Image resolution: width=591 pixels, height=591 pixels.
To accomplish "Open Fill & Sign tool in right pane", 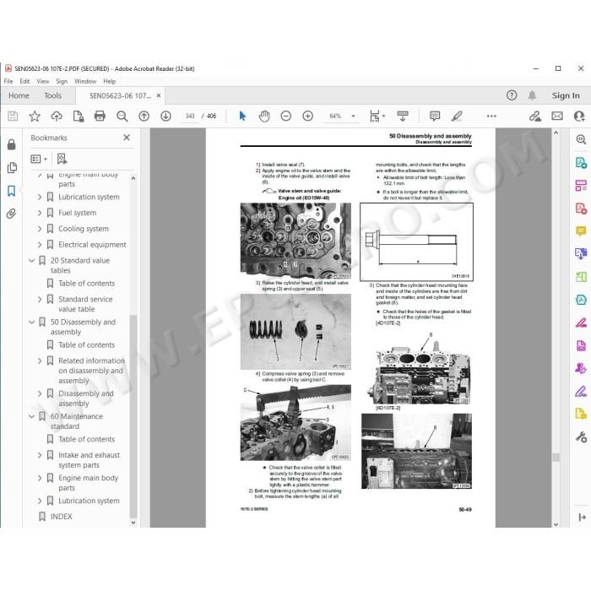I will [x=581, y=391].
